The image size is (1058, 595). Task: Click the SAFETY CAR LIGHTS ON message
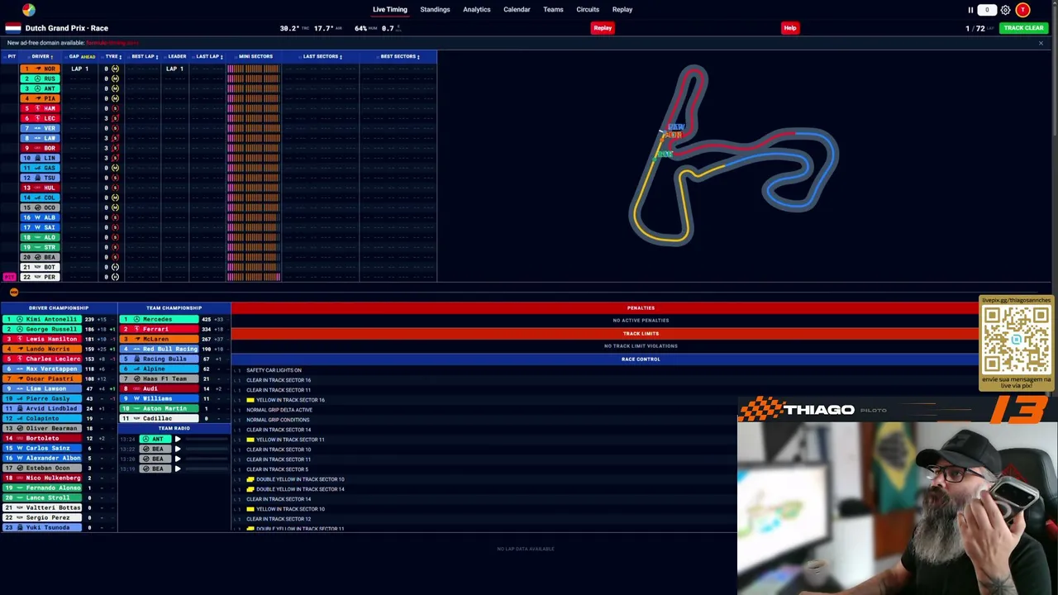click(x=274, y=370)
